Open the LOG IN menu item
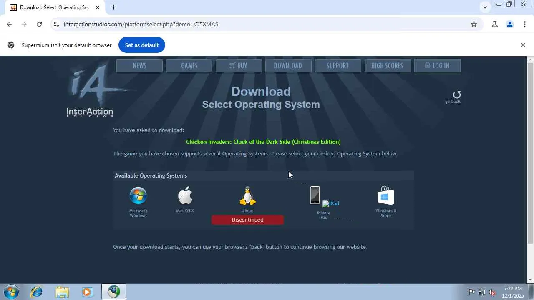The width and height of the screenshot is (534, 300). (437, 66)
